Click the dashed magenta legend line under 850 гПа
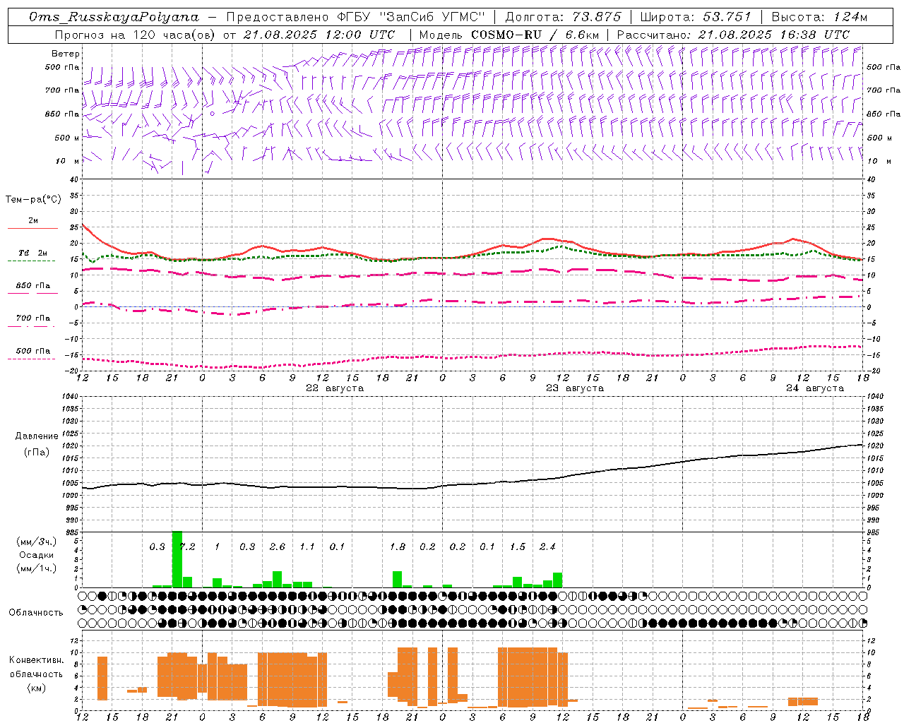 click(x=32, y=293)
